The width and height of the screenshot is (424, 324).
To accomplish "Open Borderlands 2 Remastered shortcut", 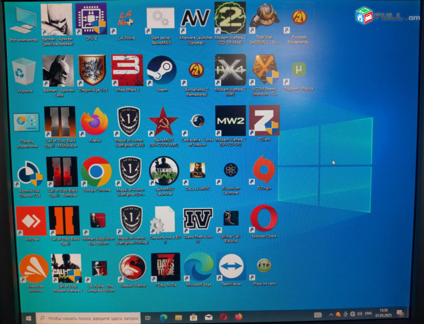I will (197, 70).
